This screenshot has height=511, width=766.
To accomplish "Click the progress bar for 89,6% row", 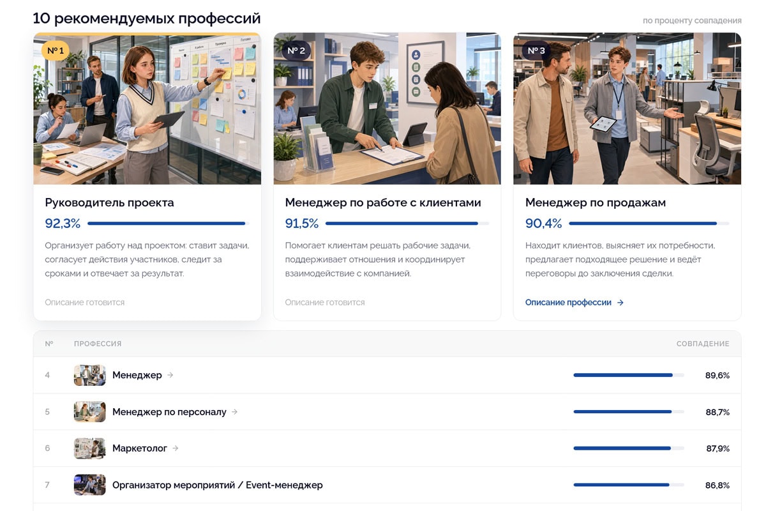I will click(x=629, y=375).
